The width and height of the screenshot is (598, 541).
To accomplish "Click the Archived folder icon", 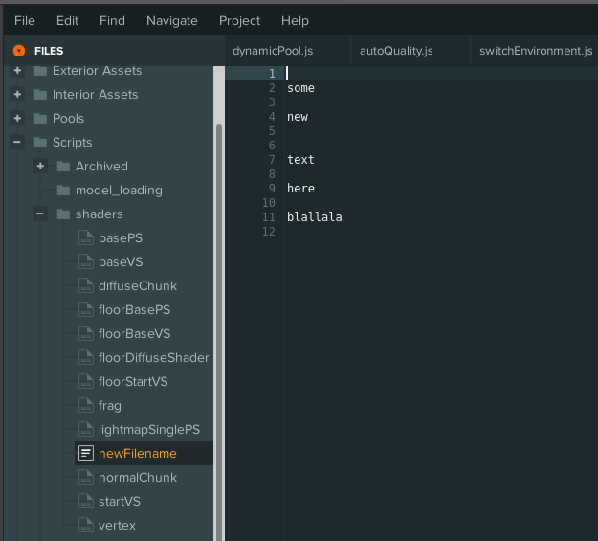I will point(63,166).
